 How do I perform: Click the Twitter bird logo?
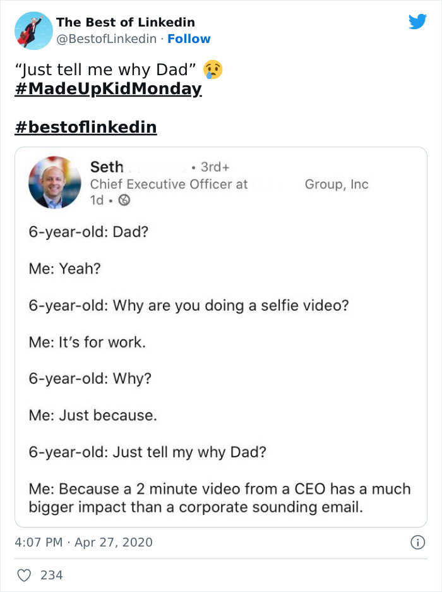pos(418,21)
